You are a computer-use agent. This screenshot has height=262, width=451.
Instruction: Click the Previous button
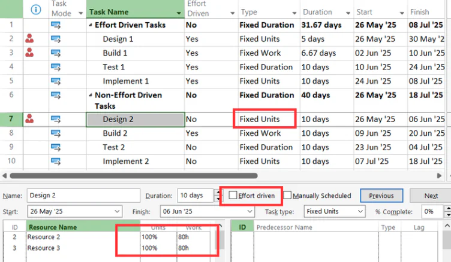tap(381, 196)
